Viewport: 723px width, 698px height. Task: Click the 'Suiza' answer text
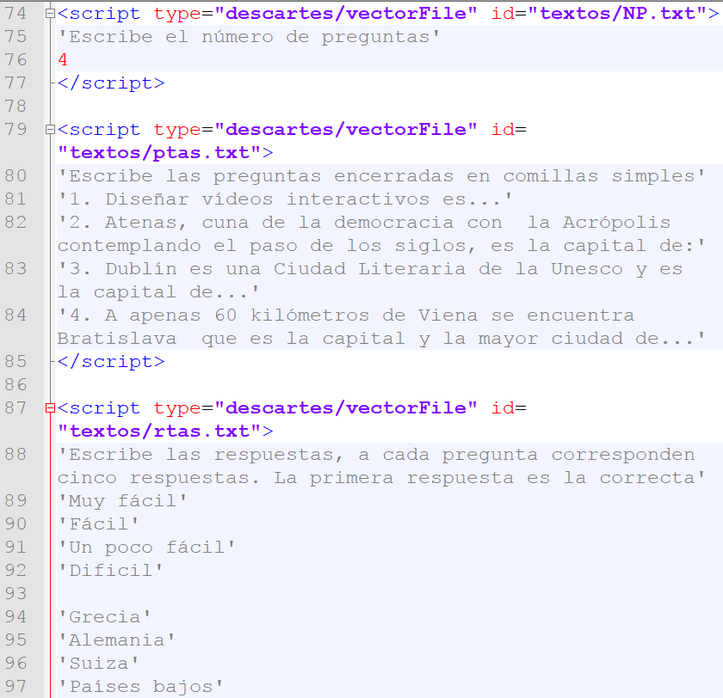coord(98,664)
